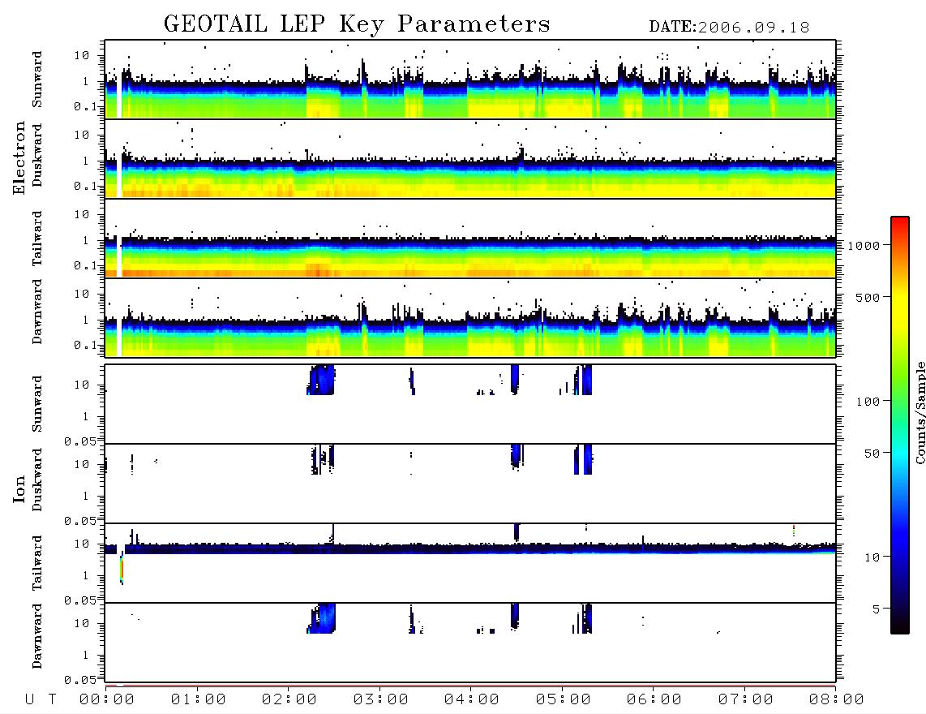Select the Electron Dawnward axis label

tap(37, 312)
